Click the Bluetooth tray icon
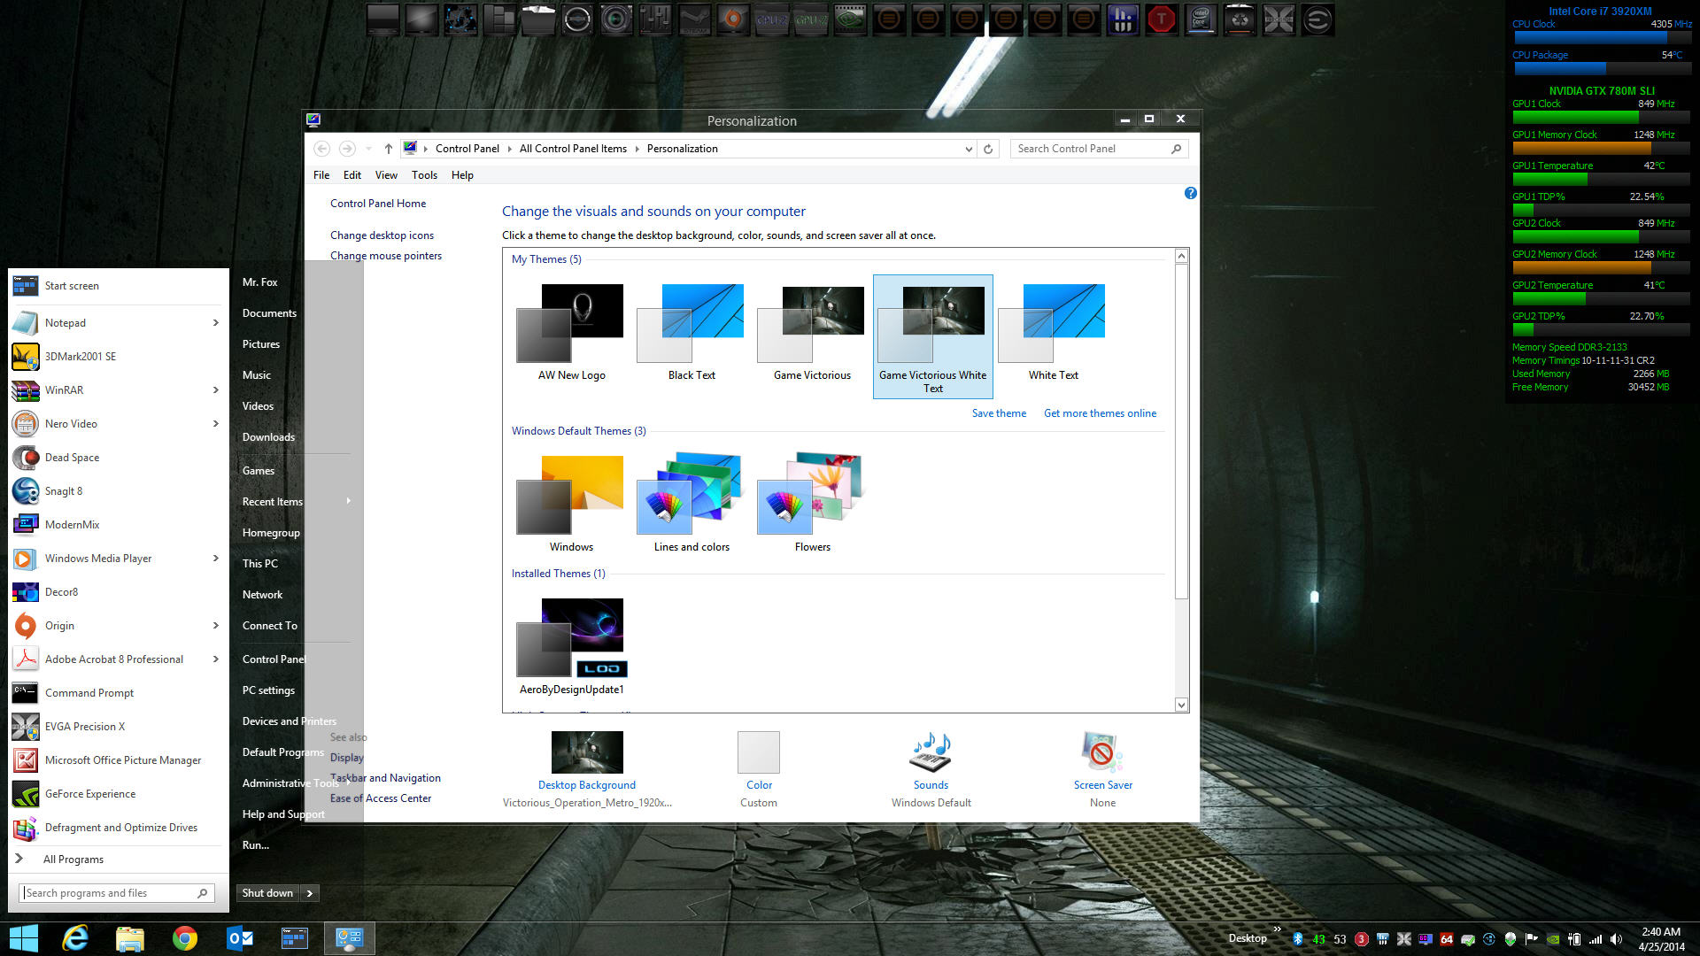 coord(1298,939)
